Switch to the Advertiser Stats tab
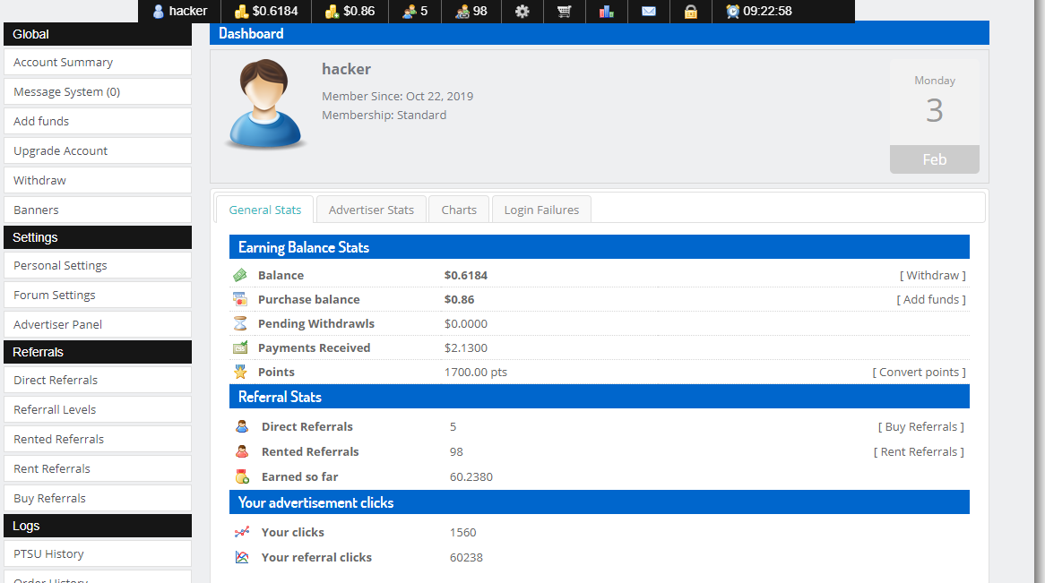The height and width of the screenshot is (583, 1045). 371,210
